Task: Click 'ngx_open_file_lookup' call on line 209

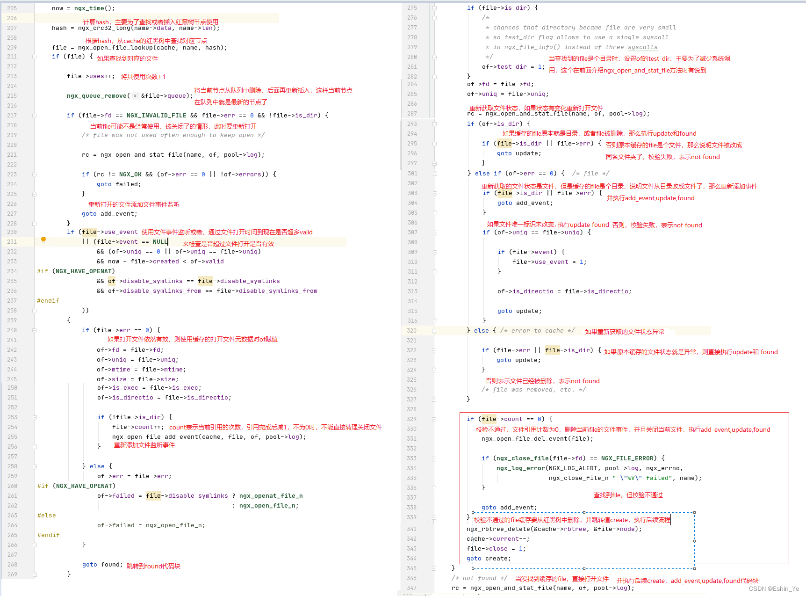Action: pyautogui.click(x=115, y=48)
